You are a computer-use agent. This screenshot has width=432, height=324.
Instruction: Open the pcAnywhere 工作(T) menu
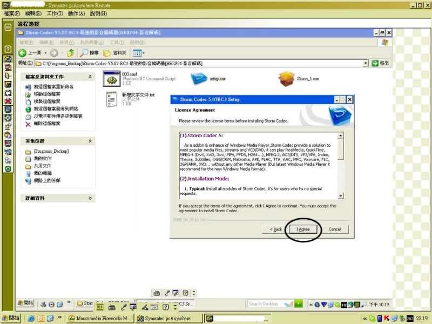coord(55,13)
